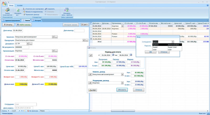
Task: Click the horizontal scrollbar of the datasheet
Action: [123, 111]
